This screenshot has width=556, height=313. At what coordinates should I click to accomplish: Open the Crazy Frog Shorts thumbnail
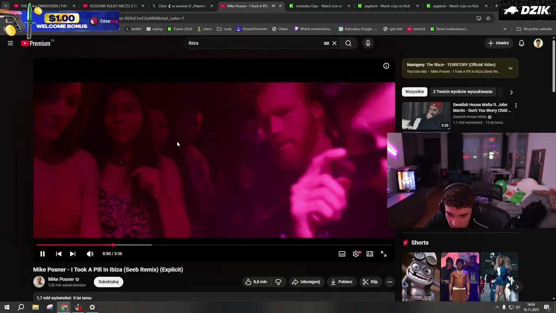pyautogui.click(x=420, y=277)
